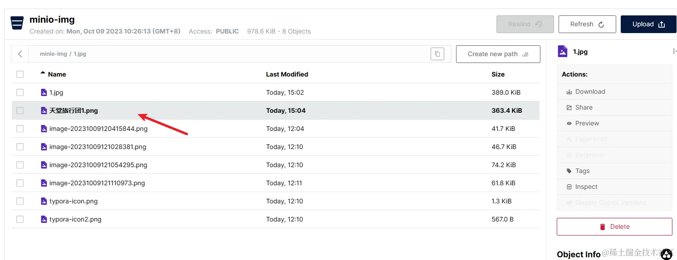Delete the selected object
Viewport: 677px width, 260px height.
pos(614,226)
